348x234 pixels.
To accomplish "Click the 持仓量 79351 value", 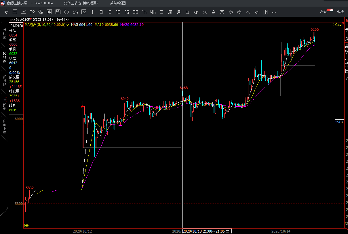I will [x=14, y=96].
